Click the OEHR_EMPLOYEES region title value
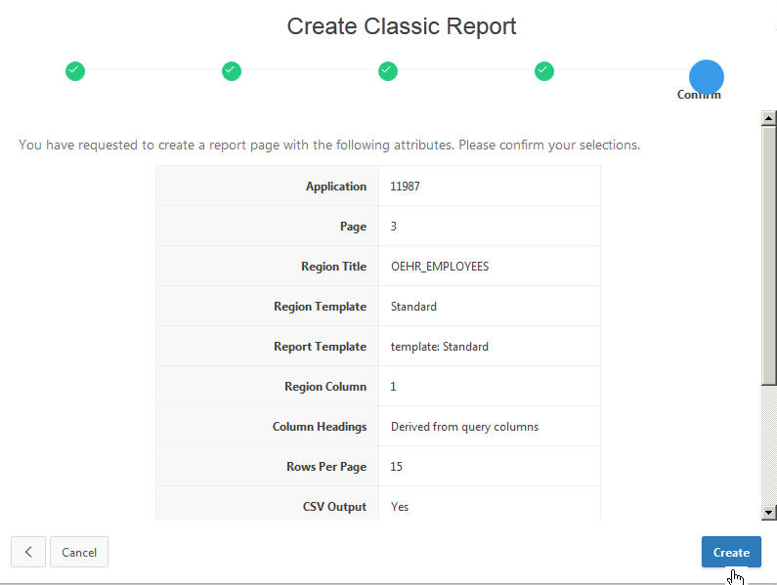Screen dimensions: 777x585 coord(439,267)
